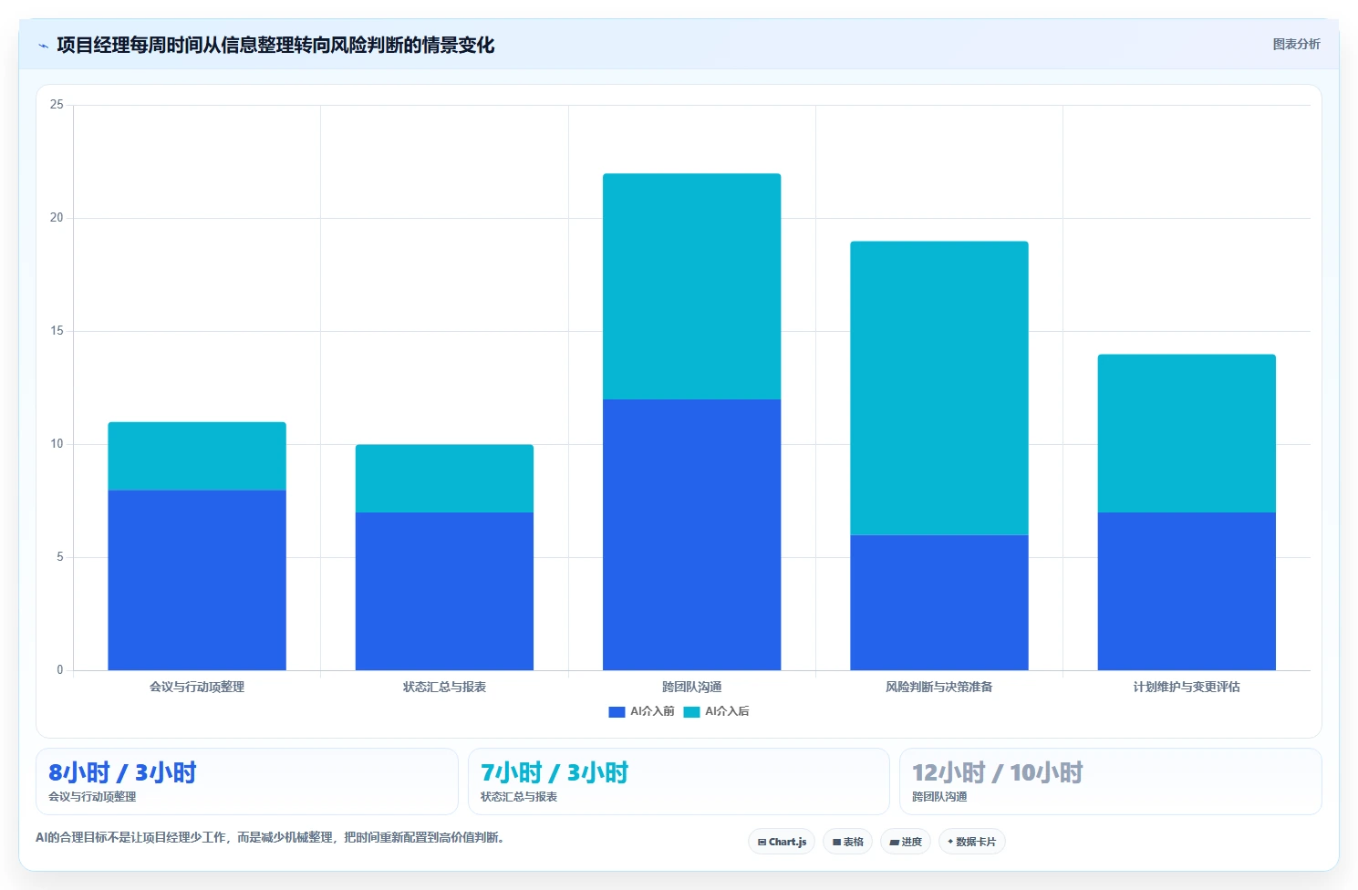Click the cyan bar segment for 跨团队沟通
Viewport: 1358px width, 890px height.
point(691,286)
